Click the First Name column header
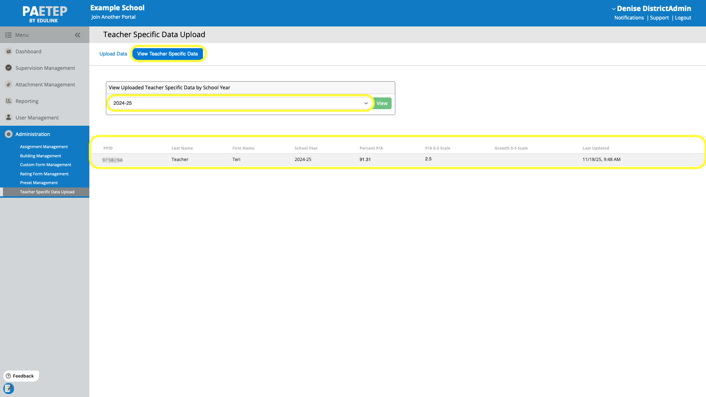 pyautogui.click(x=243, y=148)
